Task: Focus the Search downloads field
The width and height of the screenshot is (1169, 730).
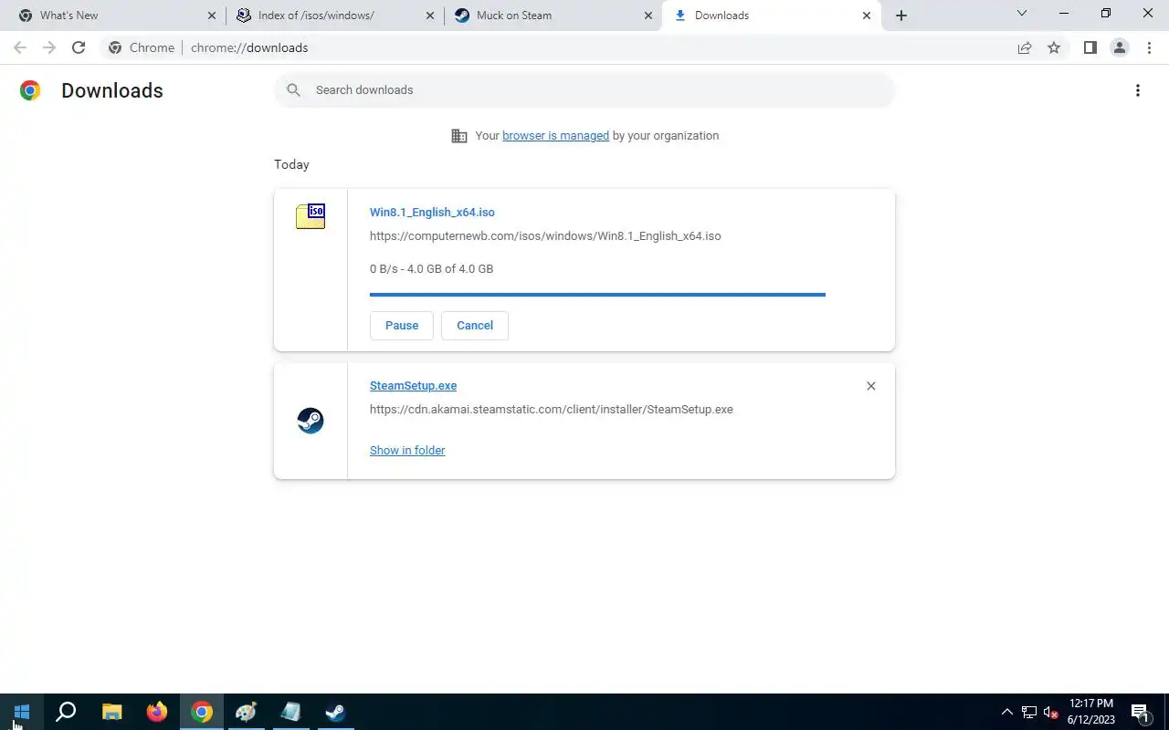Action: (584, 89)
